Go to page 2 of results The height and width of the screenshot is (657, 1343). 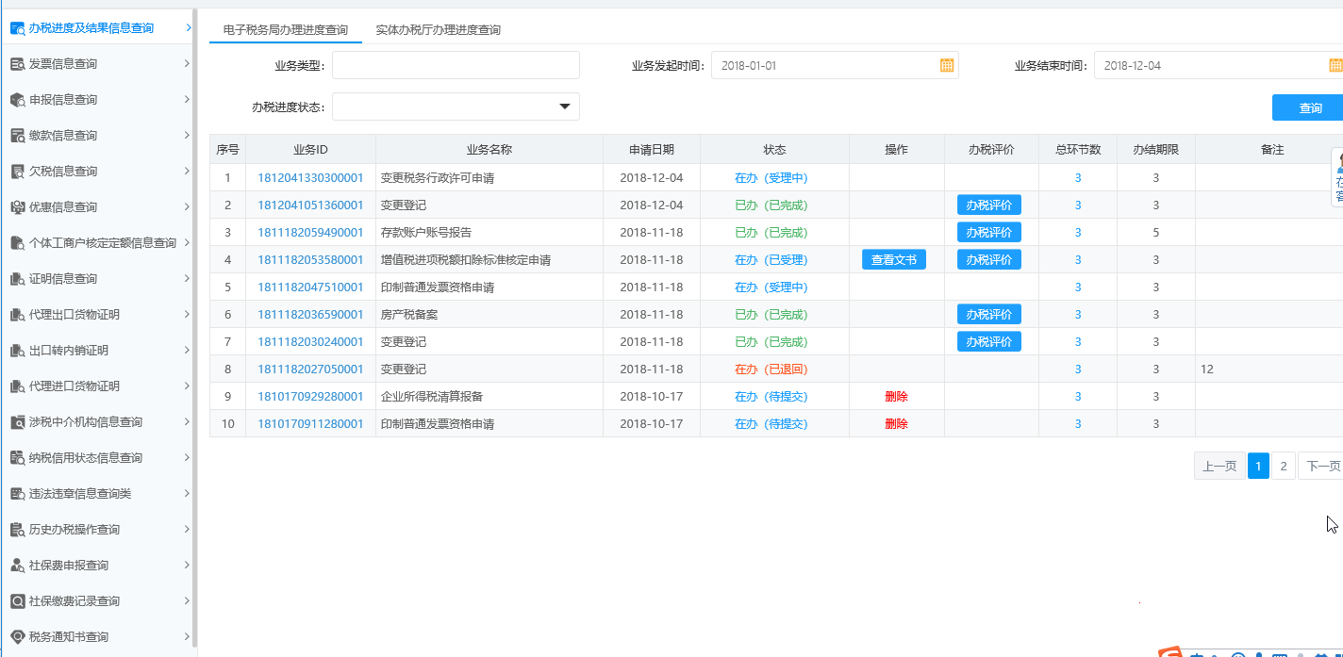click(x=1283, y=466)
